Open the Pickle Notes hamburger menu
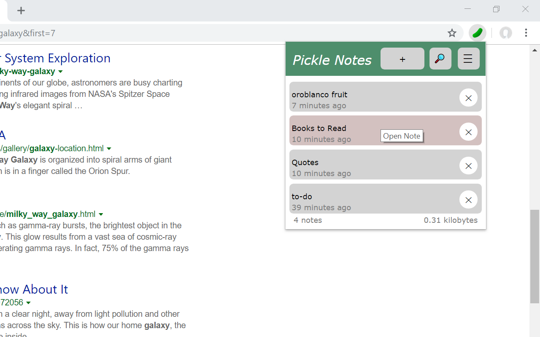This screenshot has height=337, width=540. coord(468,59)
